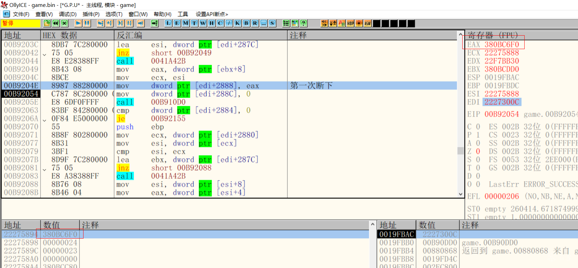Click the 反汇编 column header
Image resolution: width=578 pixels, height=268 pixels.
(x=201, y=35)
